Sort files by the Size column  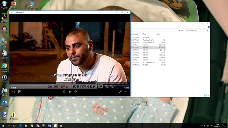158,34
